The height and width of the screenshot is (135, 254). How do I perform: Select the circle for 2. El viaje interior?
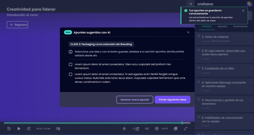[199, 50]
